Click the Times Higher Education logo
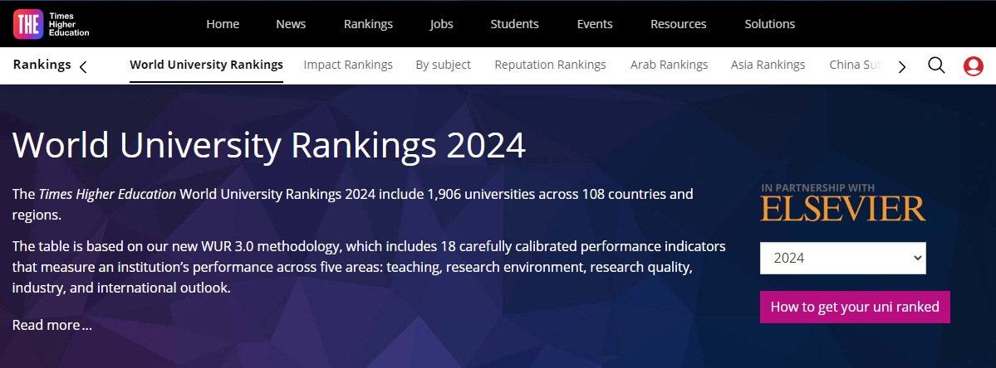Viewport: 996px width, 368px height. [52, 24]
